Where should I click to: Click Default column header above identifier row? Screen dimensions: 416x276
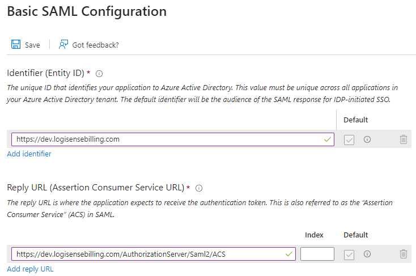click(x=355, y=120)
